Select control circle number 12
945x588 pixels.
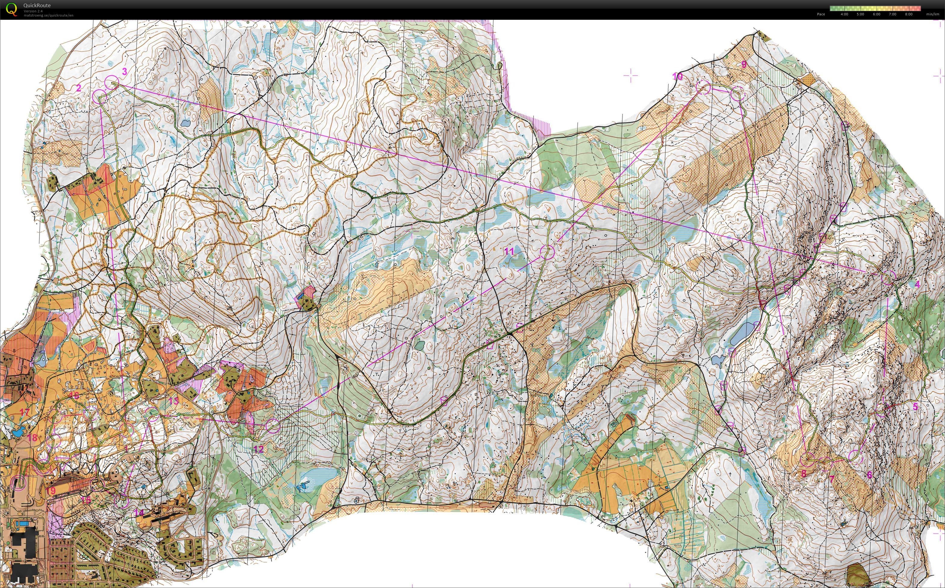tap(273, 426)
